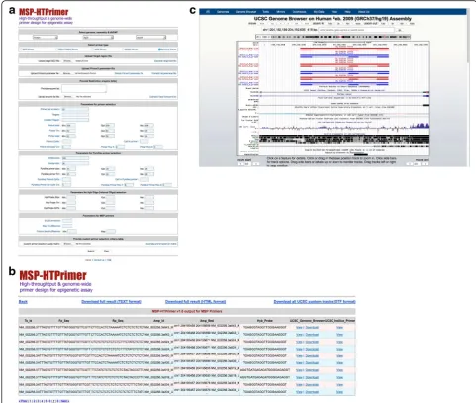Screen dimensions: 476x403
Task: Click the go button beside UCSC position search
Action: click(x=400, y=30)
